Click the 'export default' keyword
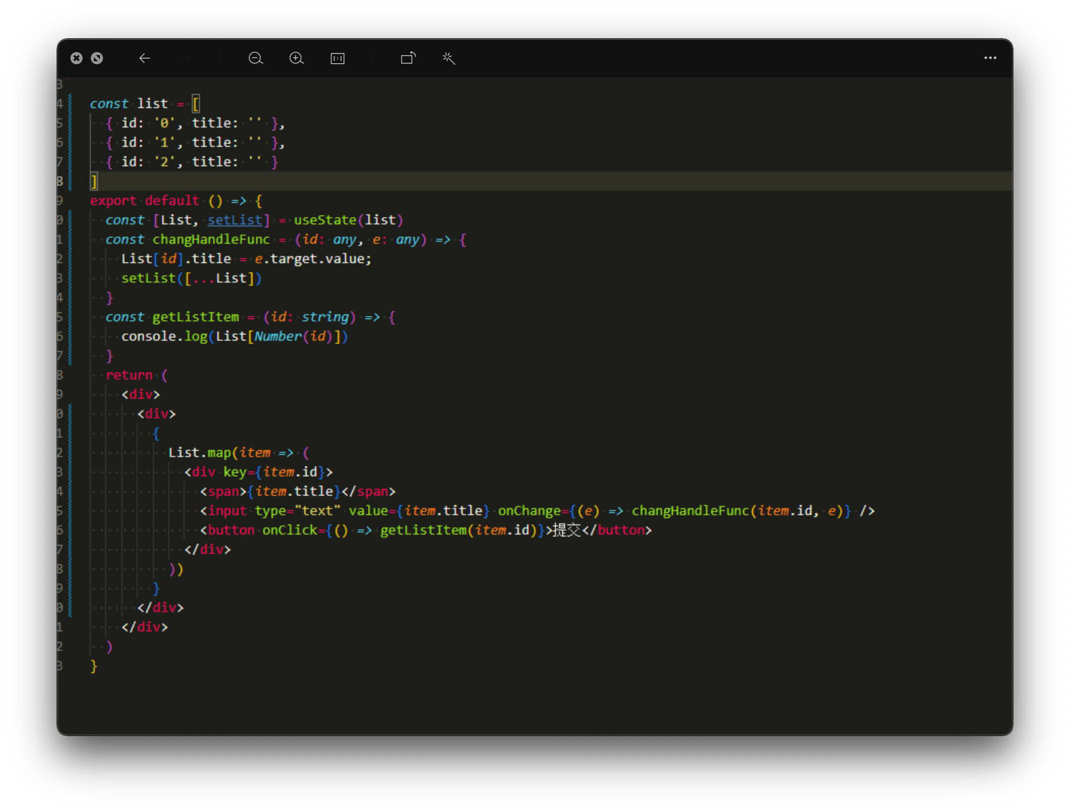Screen dimensions: 1070x811 [x=144, y=200]
